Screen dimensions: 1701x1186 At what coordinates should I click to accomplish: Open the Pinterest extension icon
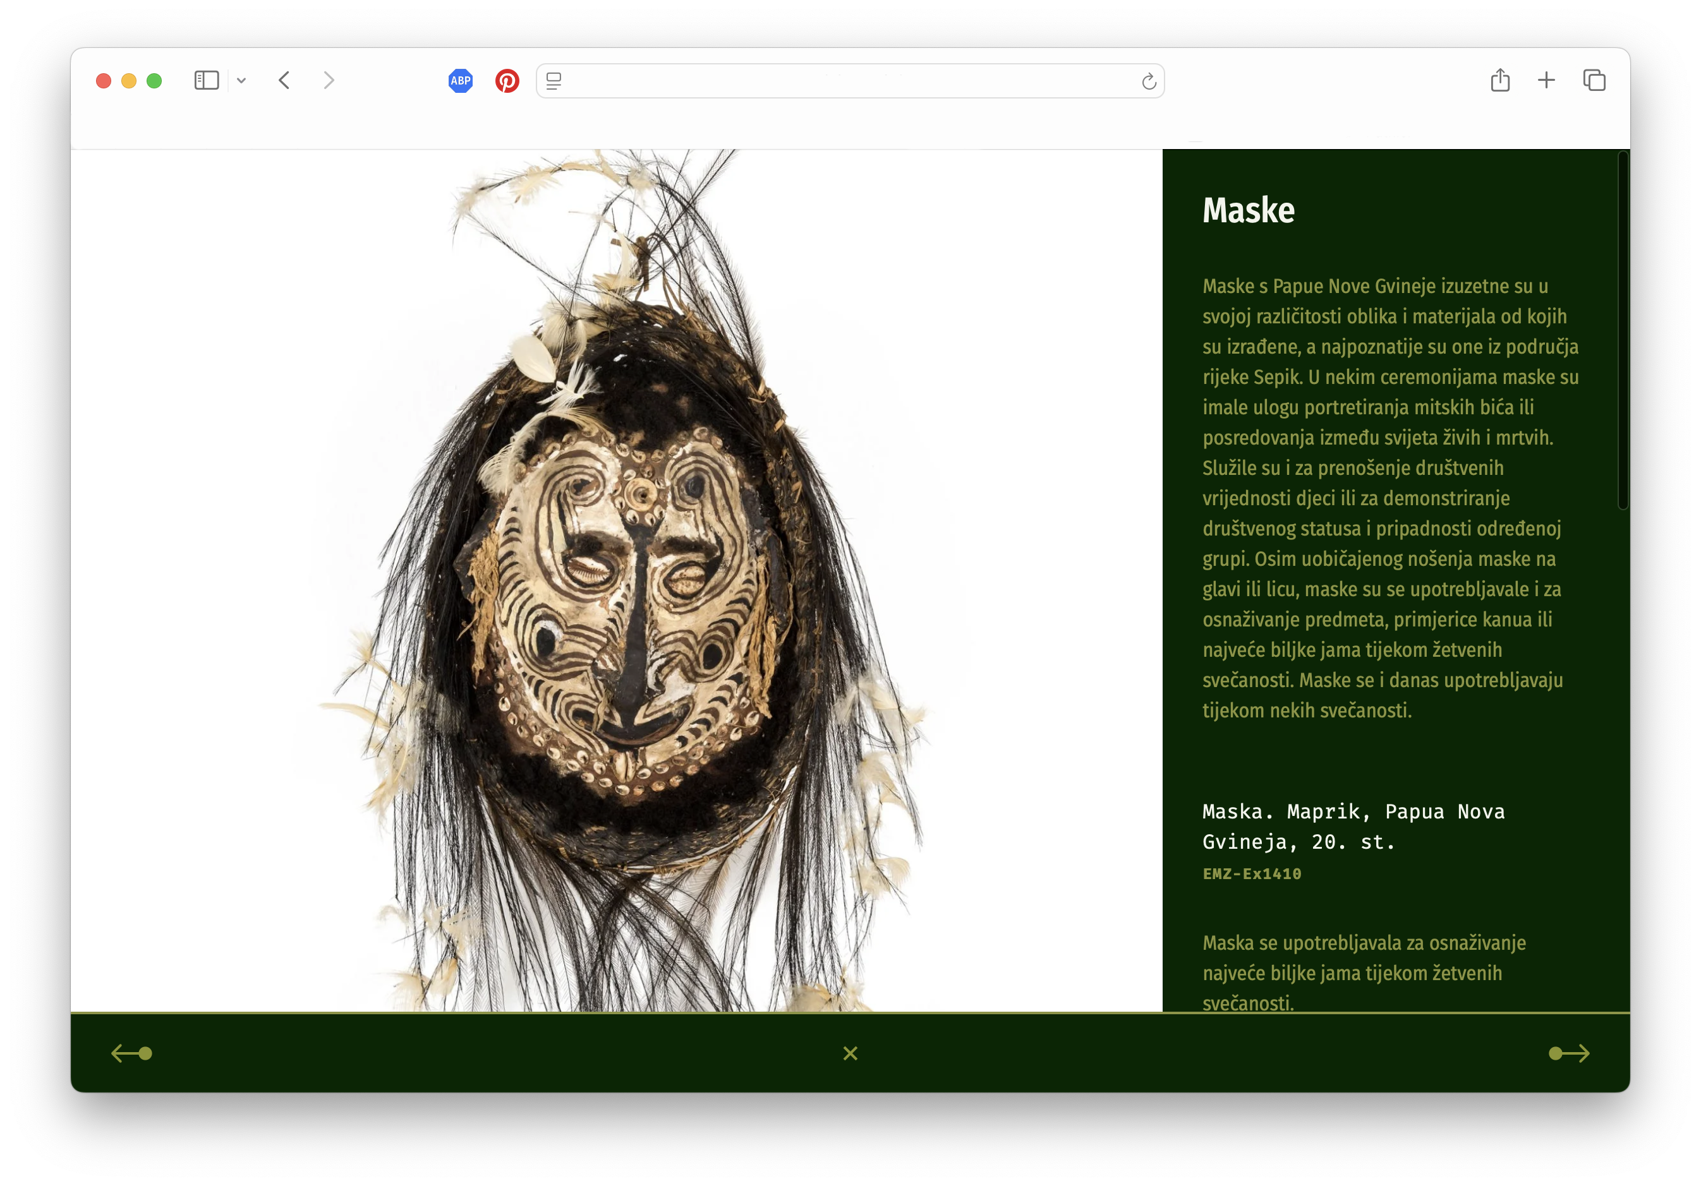pyautogui.click(x=507, y=81)
